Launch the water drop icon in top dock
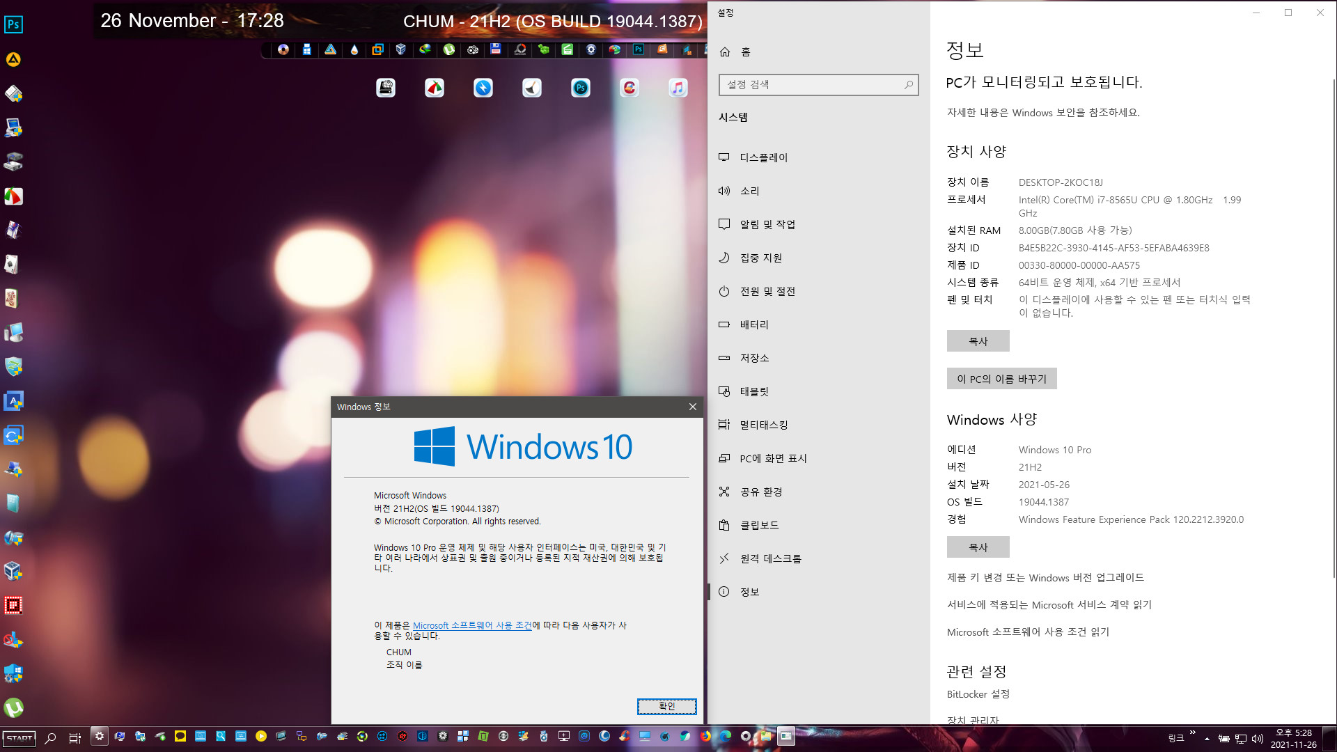Viewport: 1337px width, 752px height. [x=354, y=49]
